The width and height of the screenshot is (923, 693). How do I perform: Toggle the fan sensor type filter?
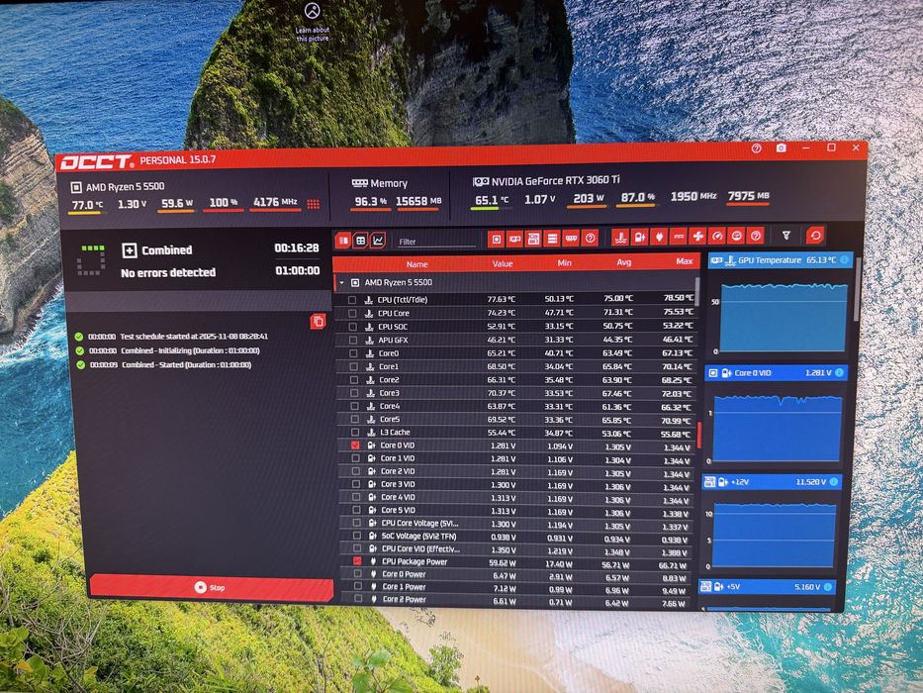pos(698,237)
